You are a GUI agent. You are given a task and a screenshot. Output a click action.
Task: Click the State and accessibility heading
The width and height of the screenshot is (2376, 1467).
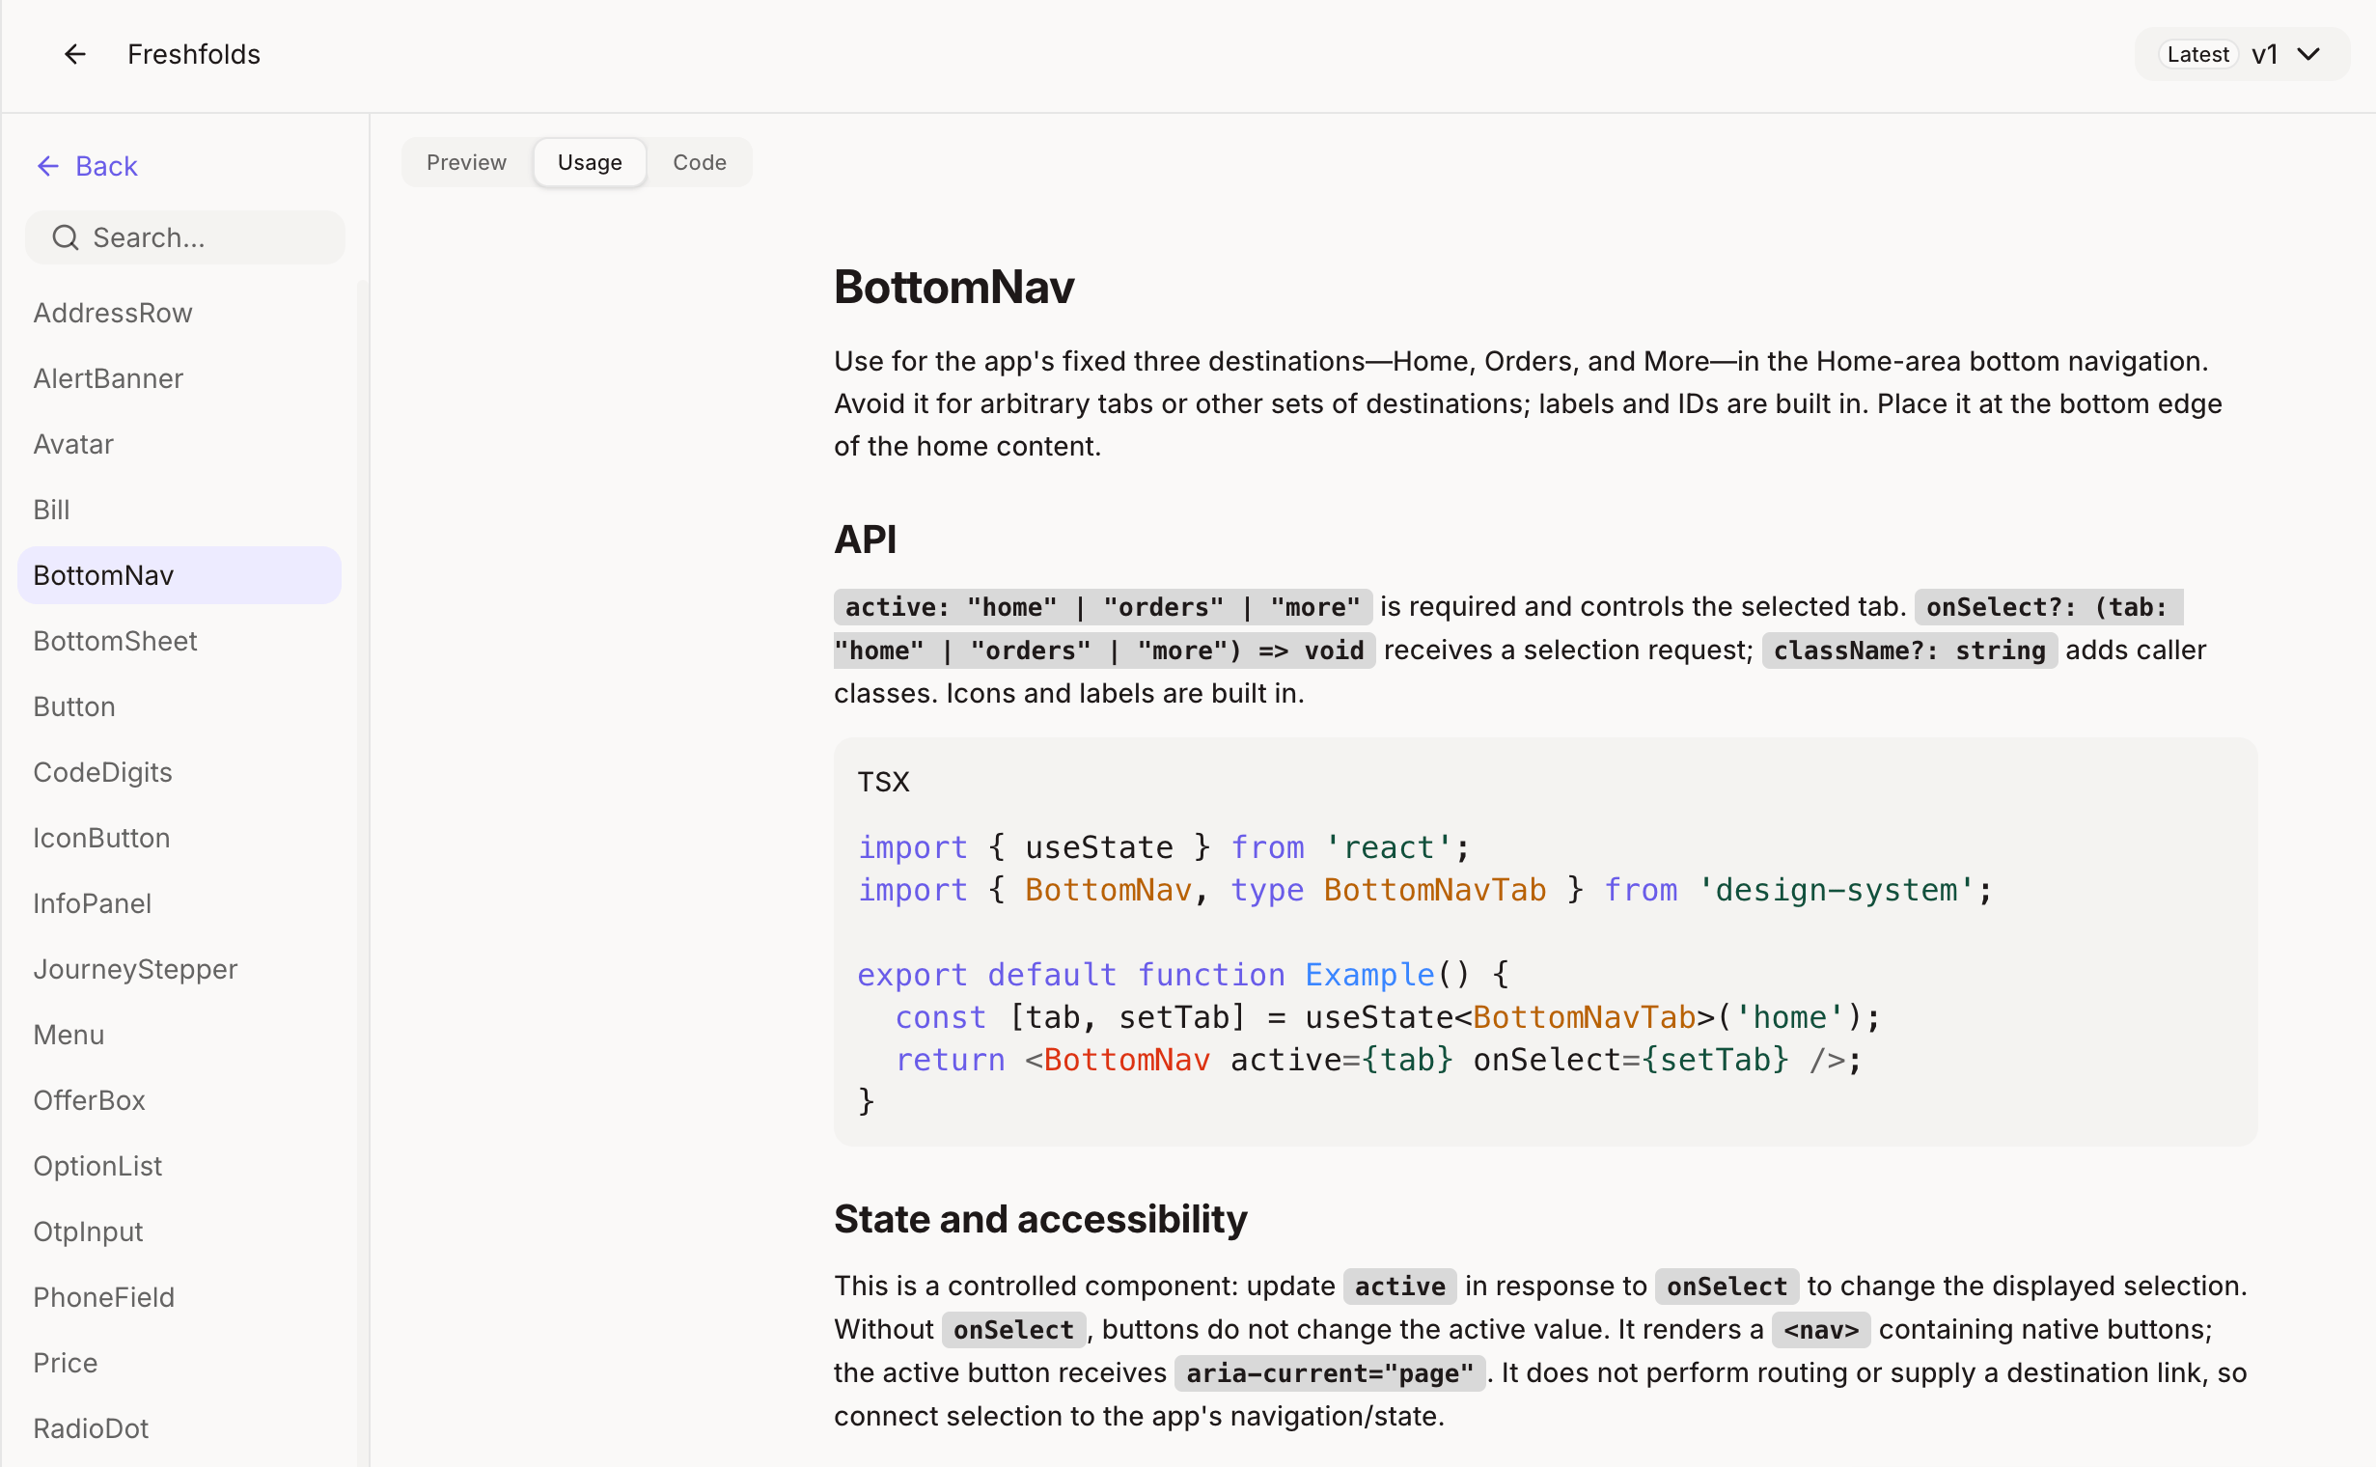1040,1219
